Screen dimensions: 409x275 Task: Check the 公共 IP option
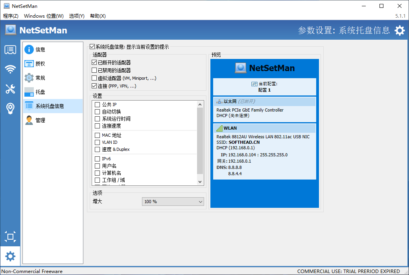98,104
